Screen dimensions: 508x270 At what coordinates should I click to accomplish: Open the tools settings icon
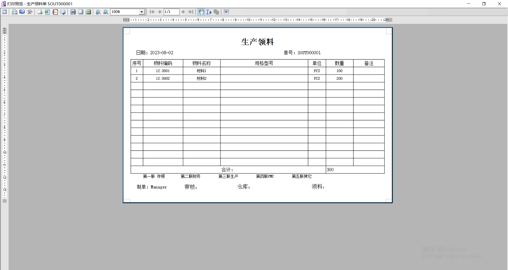(x=30, y=12)
